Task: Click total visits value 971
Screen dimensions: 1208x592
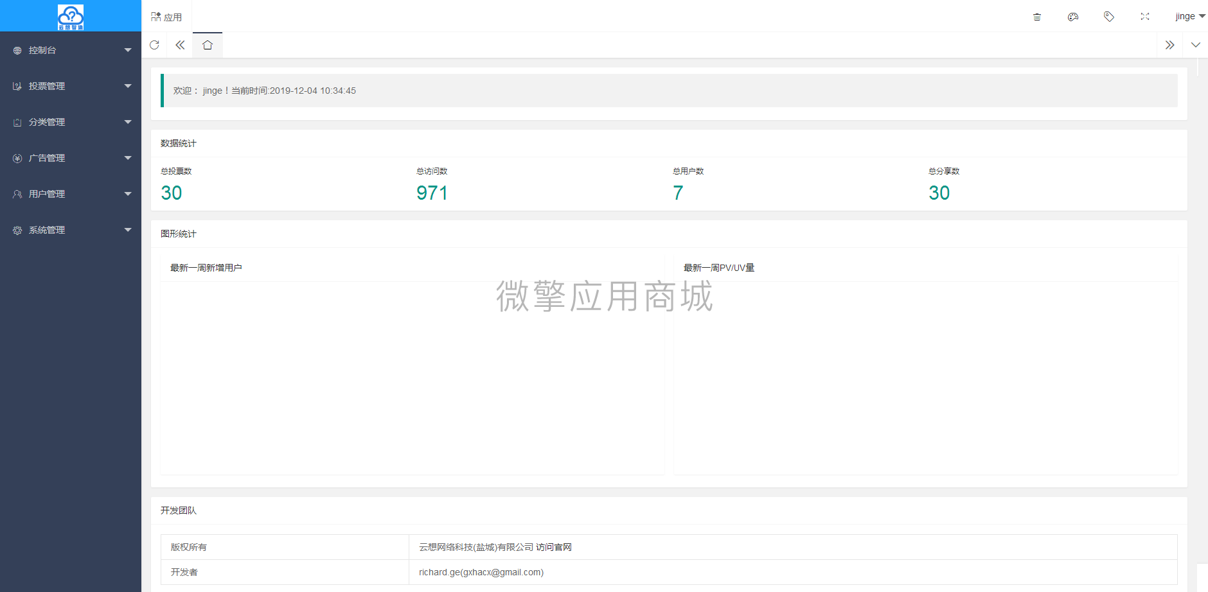Action: click(432, 193)
